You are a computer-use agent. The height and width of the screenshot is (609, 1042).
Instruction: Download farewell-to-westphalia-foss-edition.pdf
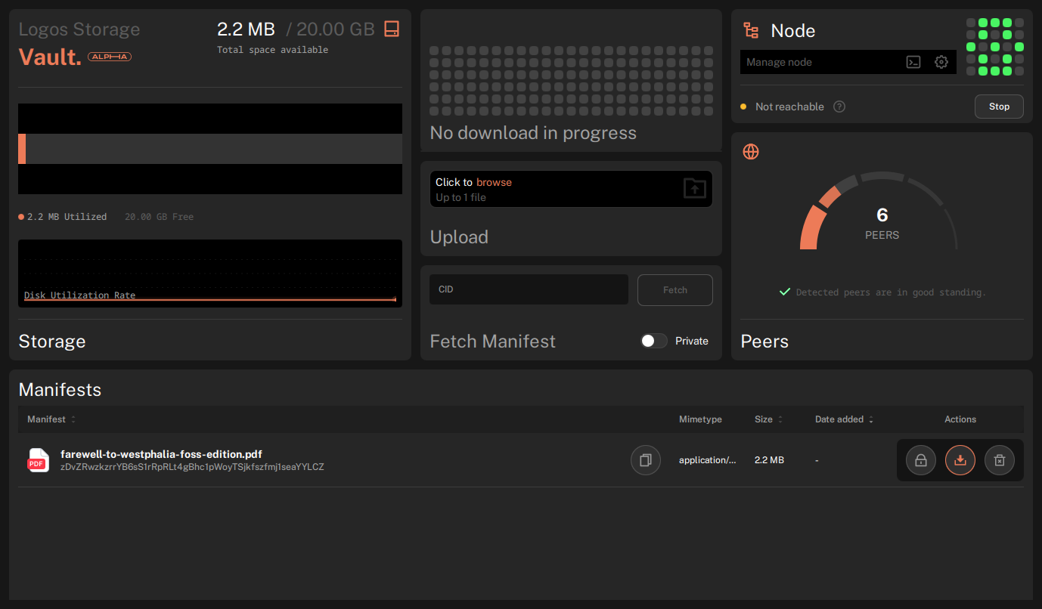coord(960,460)
